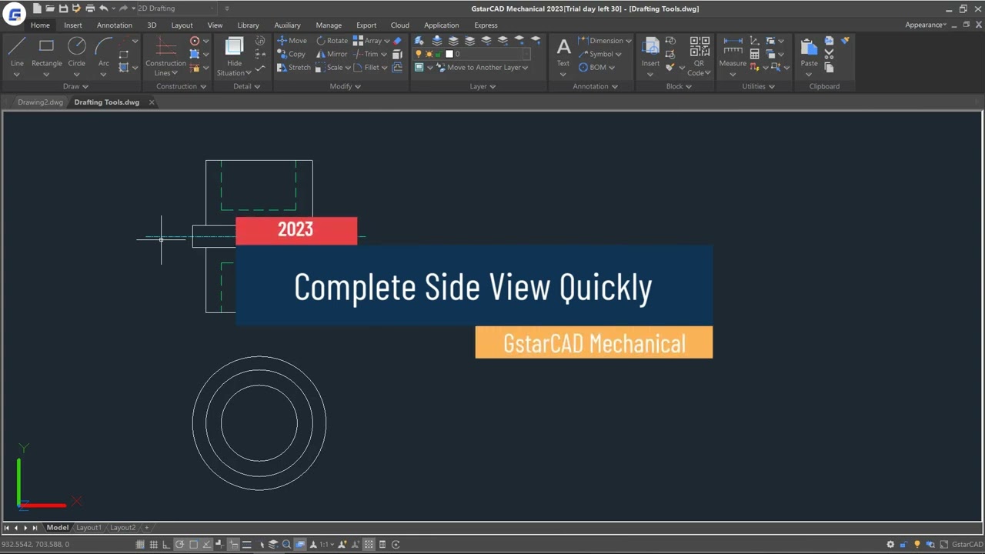Open the Appearance dropdown

(926, 25)
